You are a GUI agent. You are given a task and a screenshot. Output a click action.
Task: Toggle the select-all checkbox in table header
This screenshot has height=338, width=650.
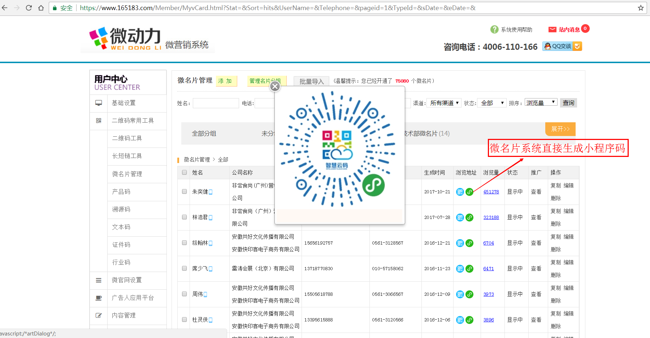click(x=185, y=172)
